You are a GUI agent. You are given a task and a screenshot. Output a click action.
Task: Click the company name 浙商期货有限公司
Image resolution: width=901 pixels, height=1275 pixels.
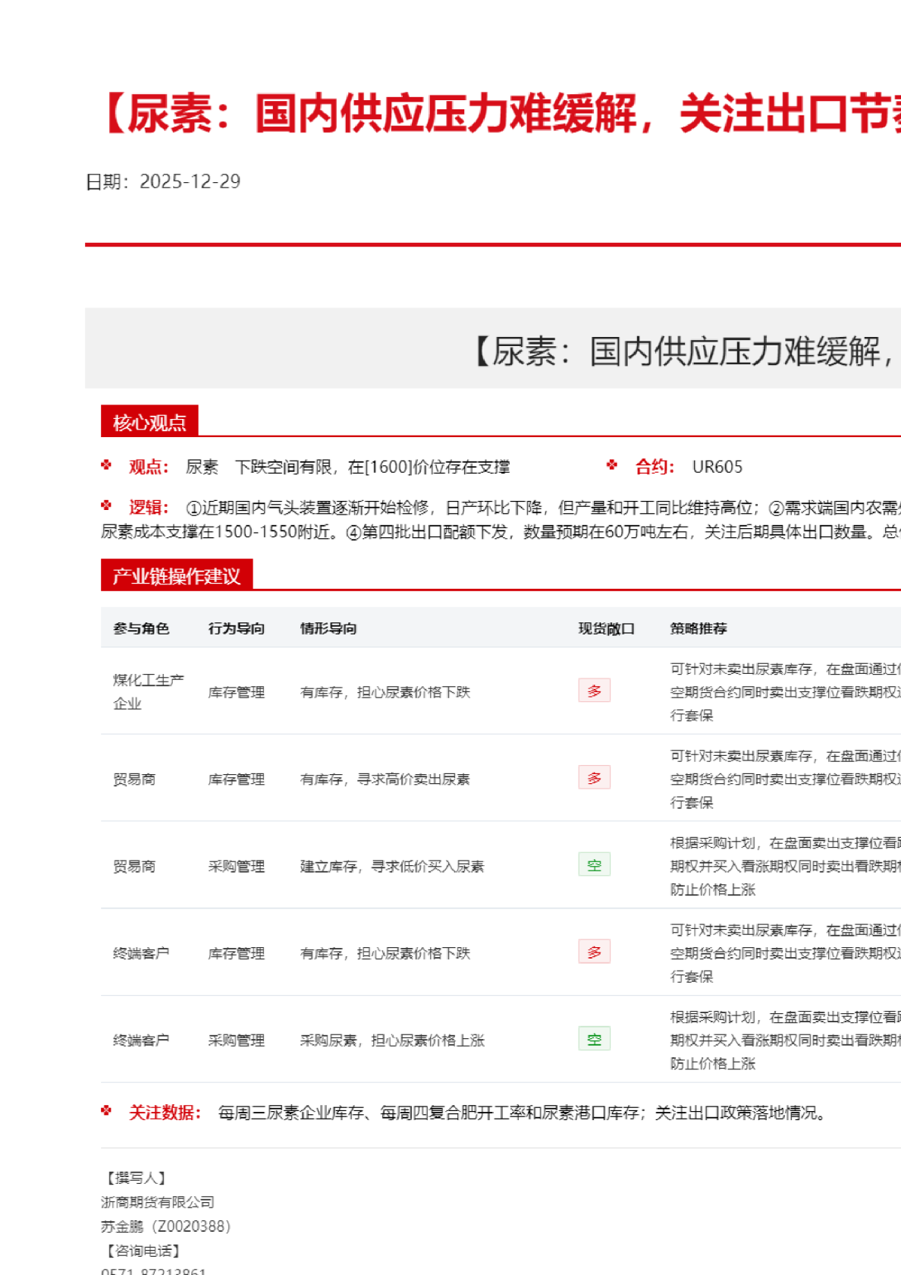tap(158, 1202)
